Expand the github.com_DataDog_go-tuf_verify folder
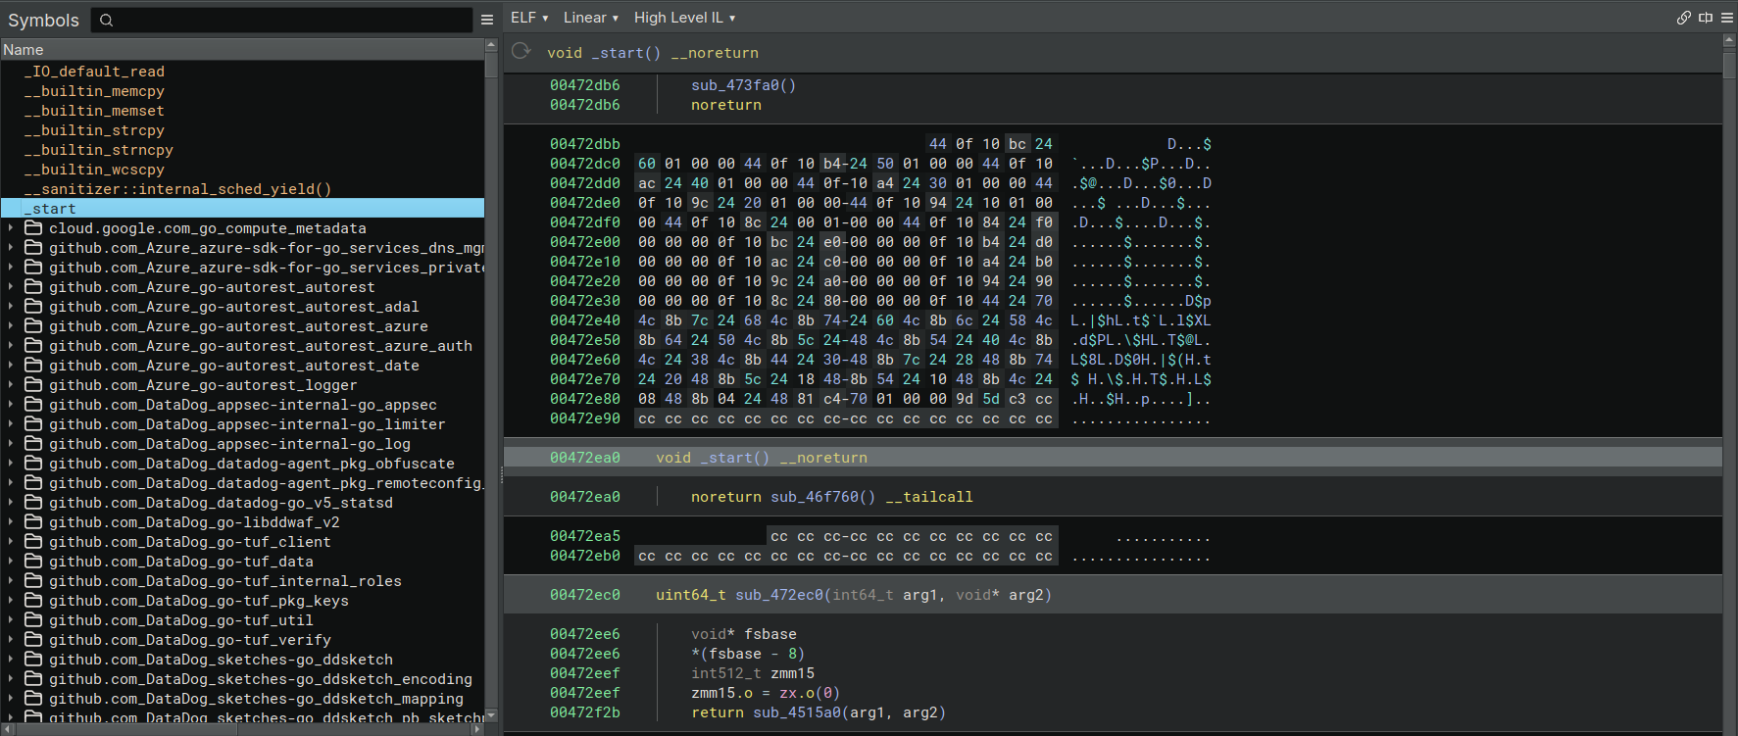 11,640
